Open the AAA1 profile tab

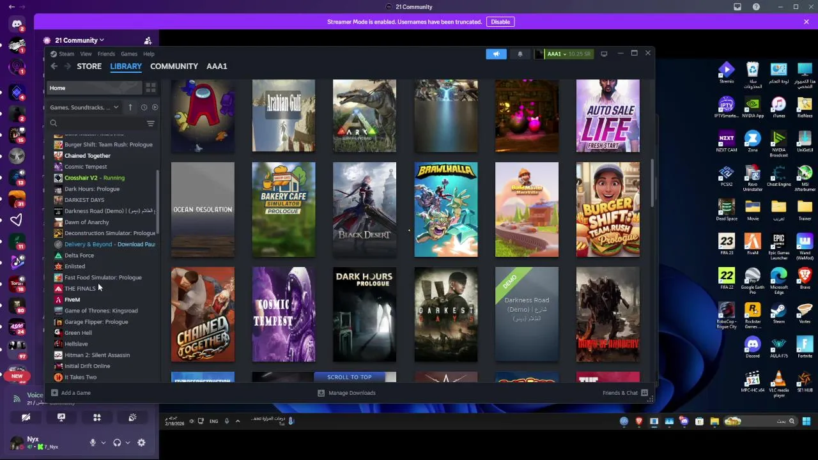click(217, 66)
